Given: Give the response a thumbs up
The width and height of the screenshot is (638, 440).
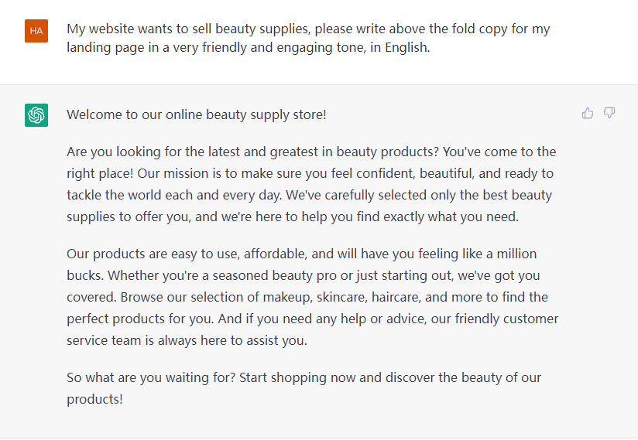Looking at the screenshot, I should pos(588,113).
